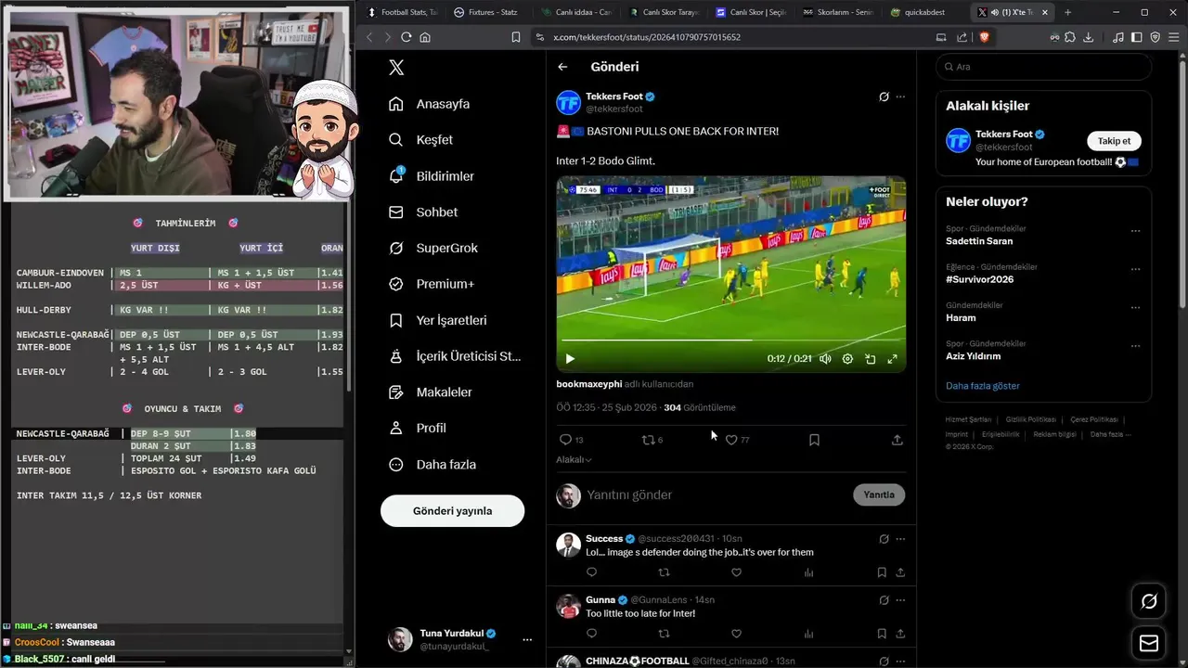
Task: Open Sohbet messages
Action: tap(423, 212)
